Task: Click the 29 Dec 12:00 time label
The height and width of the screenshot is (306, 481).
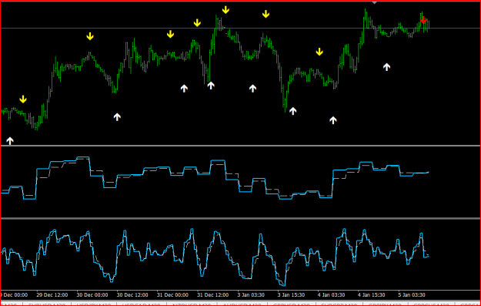Action: pyautogui.click(x=52, y=295)
